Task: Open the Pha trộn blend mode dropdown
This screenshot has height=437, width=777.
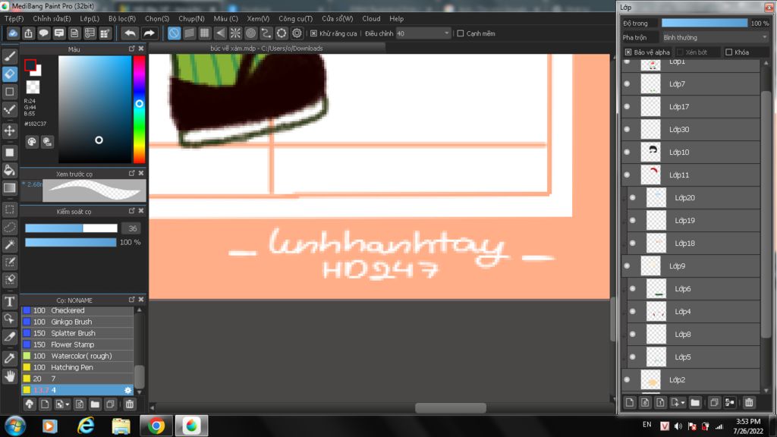Action: [x=715, y=38]
